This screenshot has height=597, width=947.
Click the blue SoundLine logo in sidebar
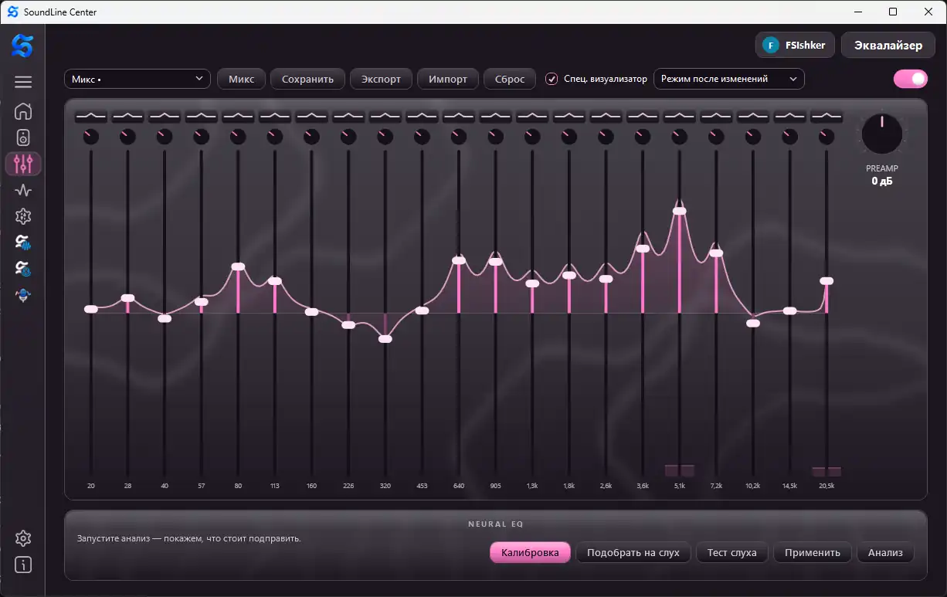pyautogui.click(x=22, y=46)
